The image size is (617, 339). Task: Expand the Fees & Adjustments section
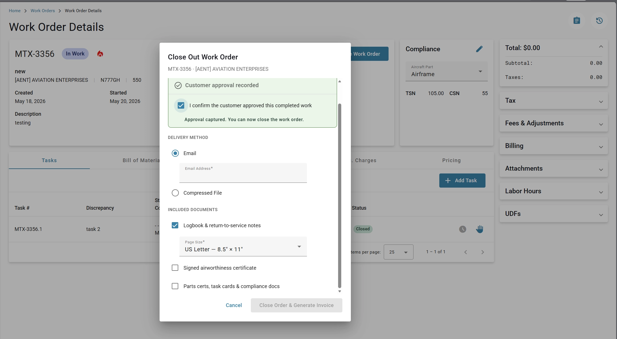point(554,123)
